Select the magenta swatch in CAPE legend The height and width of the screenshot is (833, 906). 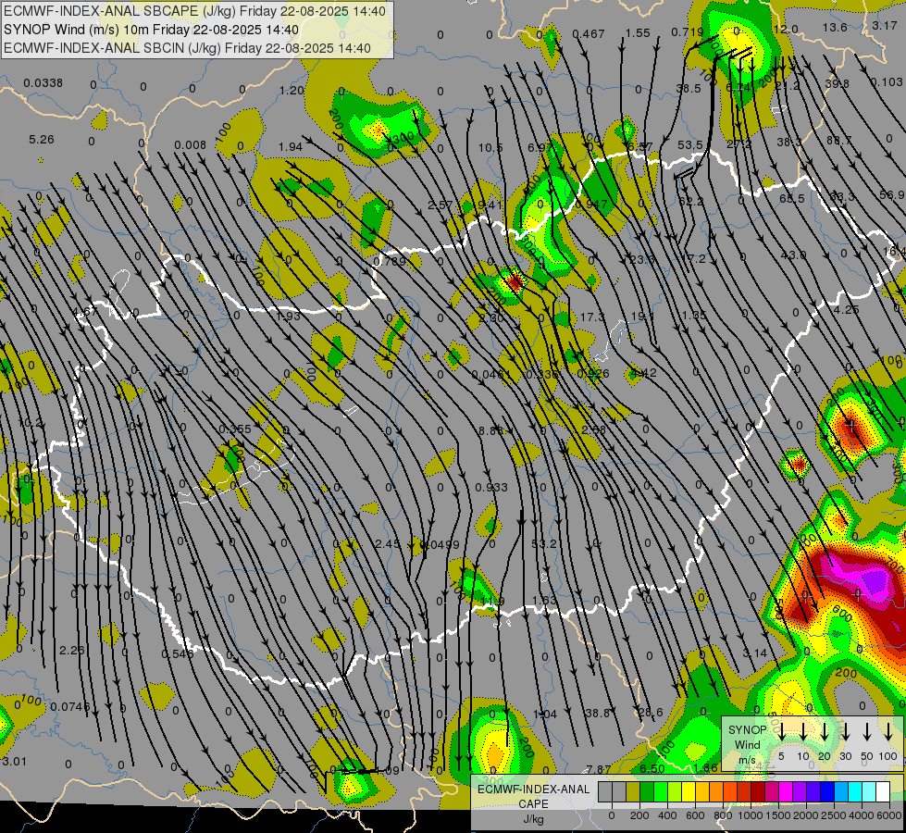tap(786, 792)
